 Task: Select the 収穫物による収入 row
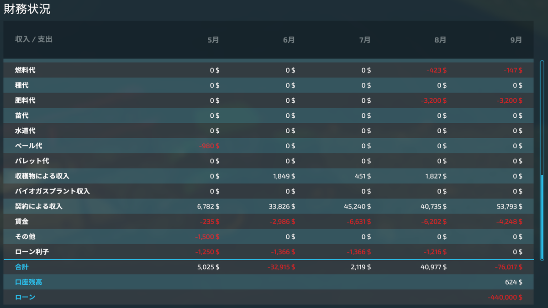(x=269, y=176)
